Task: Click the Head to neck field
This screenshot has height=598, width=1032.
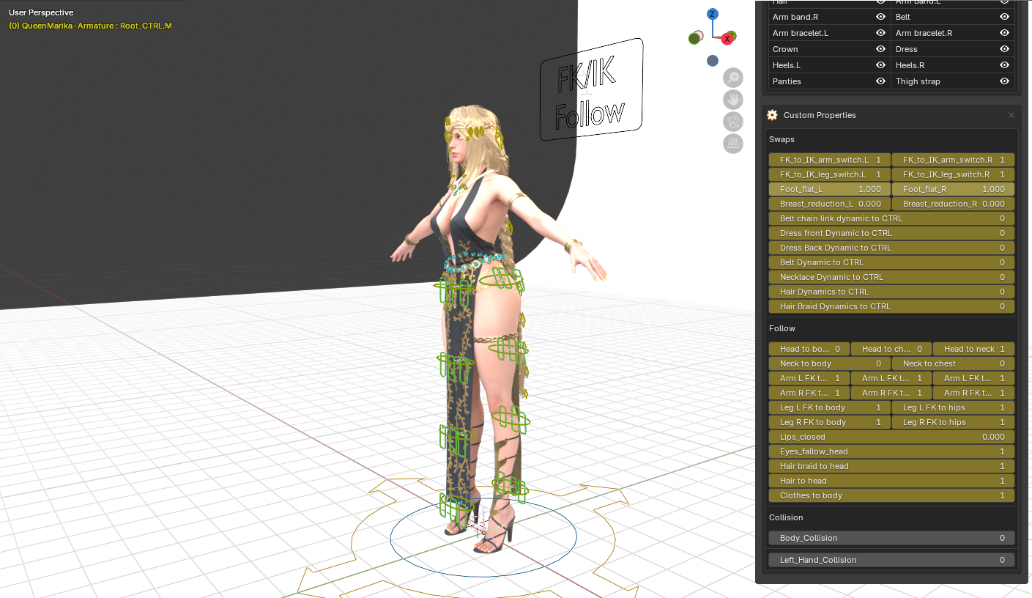Action: tap(973, 349)
